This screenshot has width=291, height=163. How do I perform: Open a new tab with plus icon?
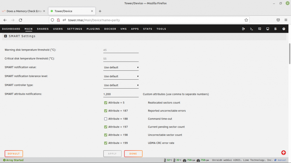click(100, 11)
